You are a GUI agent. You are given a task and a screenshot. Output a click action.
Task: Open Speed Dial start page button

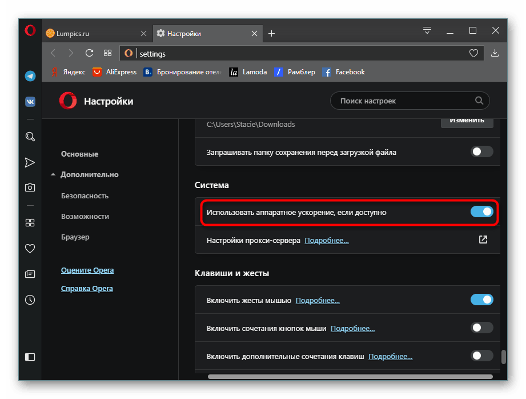[x=107, y=53]
